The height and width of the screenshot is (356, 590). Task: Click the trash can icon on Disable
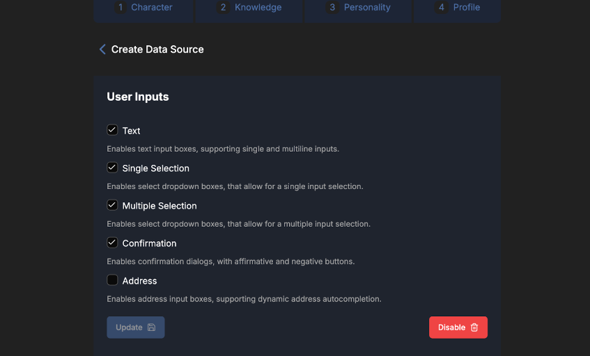[x=474, y=327]
